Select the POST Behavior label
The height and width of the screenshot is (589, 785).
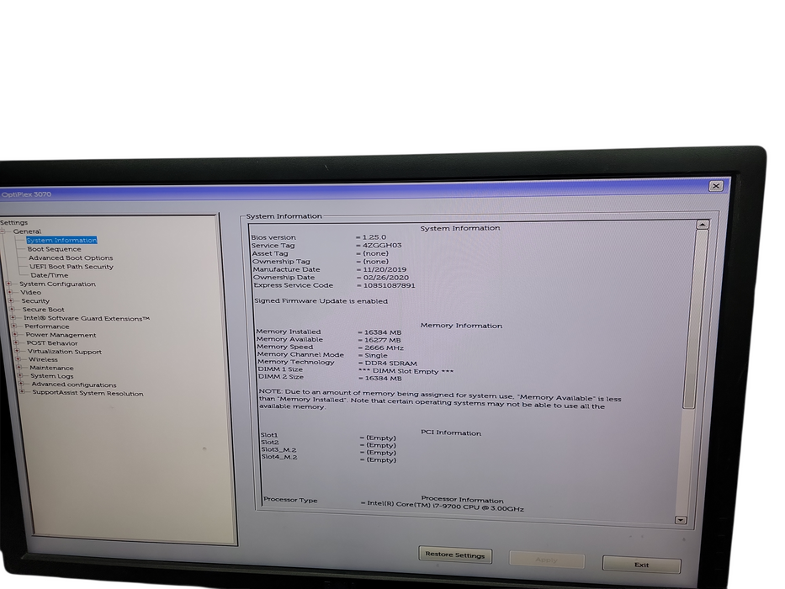[x=52, y=343]
